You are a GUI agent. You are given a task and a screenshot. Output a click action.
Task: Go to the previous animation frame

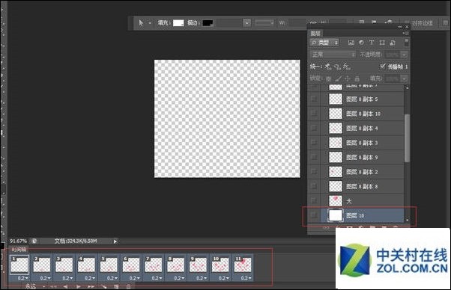coord(66,286)
